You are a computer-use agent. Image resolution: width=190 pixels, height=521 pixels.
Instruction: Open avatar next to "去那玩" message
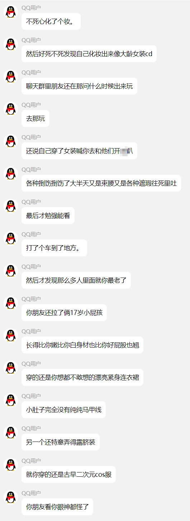[11, 109]
